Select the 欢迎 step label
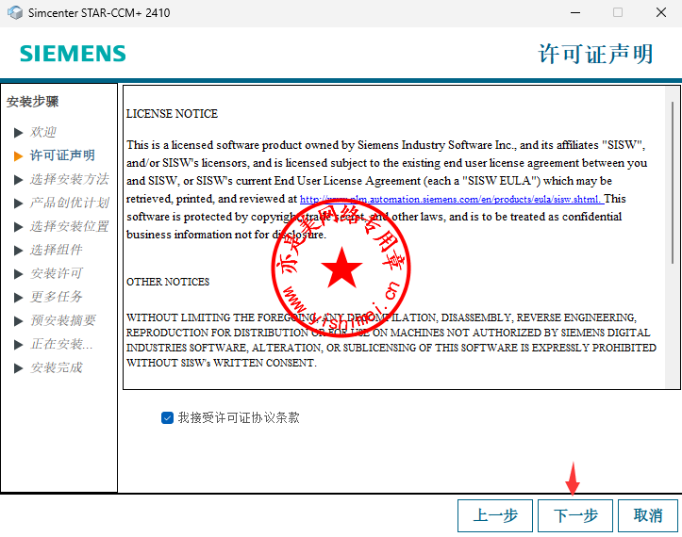The width and height of the screenshot is (682, 537). pos(43,132)
